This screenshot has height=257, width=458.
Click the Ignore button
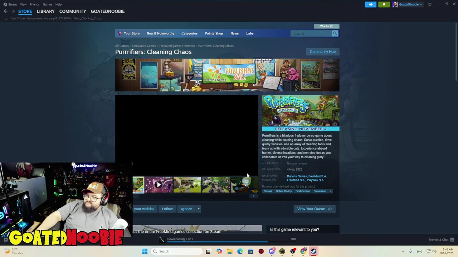(x=186, y=209)
